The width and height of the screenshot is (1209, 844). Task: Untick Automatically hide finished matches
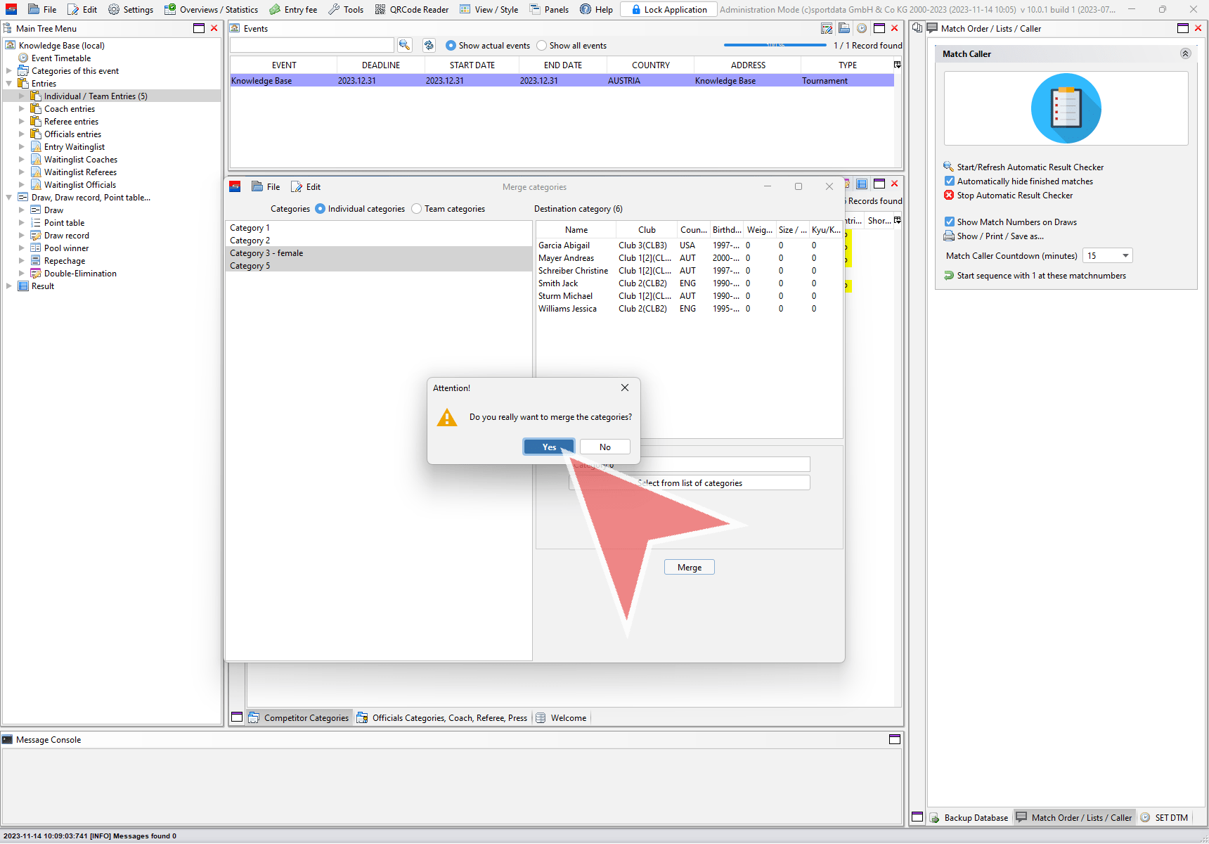[950, 181]
